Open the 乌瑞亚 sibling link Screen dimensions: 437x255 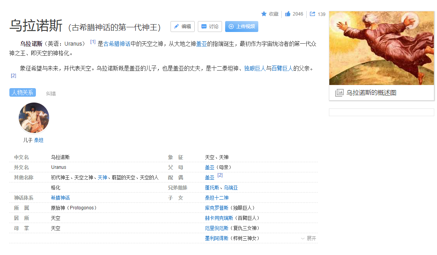tap(231, 188)
